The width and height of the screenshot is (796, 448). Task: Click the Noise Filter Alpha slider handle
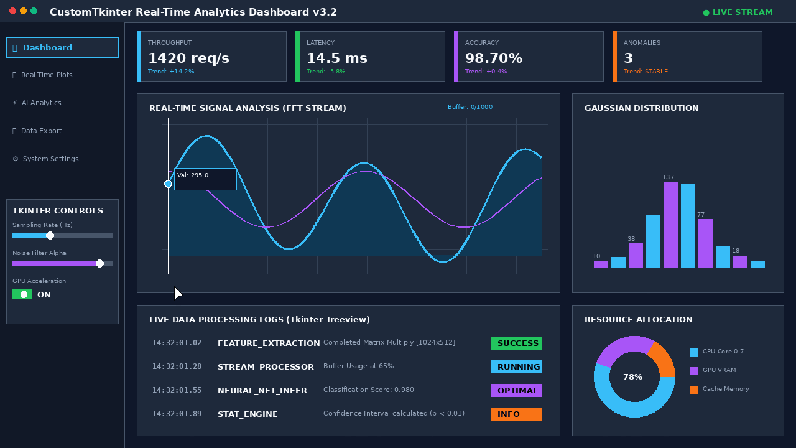99,264
